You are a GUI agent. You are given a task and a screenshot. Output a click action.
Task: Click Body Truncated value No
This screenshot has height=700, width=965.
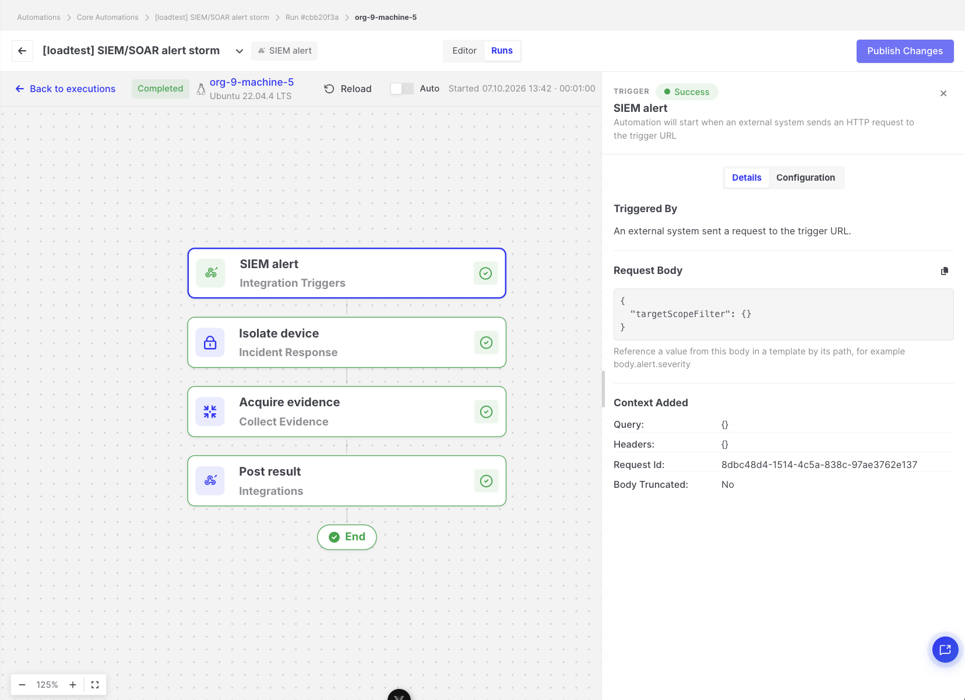pos(728,484)
